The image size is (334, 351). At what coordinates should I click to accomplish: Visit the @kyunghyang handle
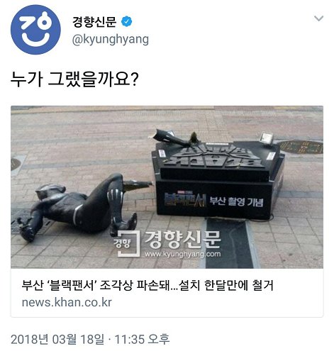(x=111, y=39)
